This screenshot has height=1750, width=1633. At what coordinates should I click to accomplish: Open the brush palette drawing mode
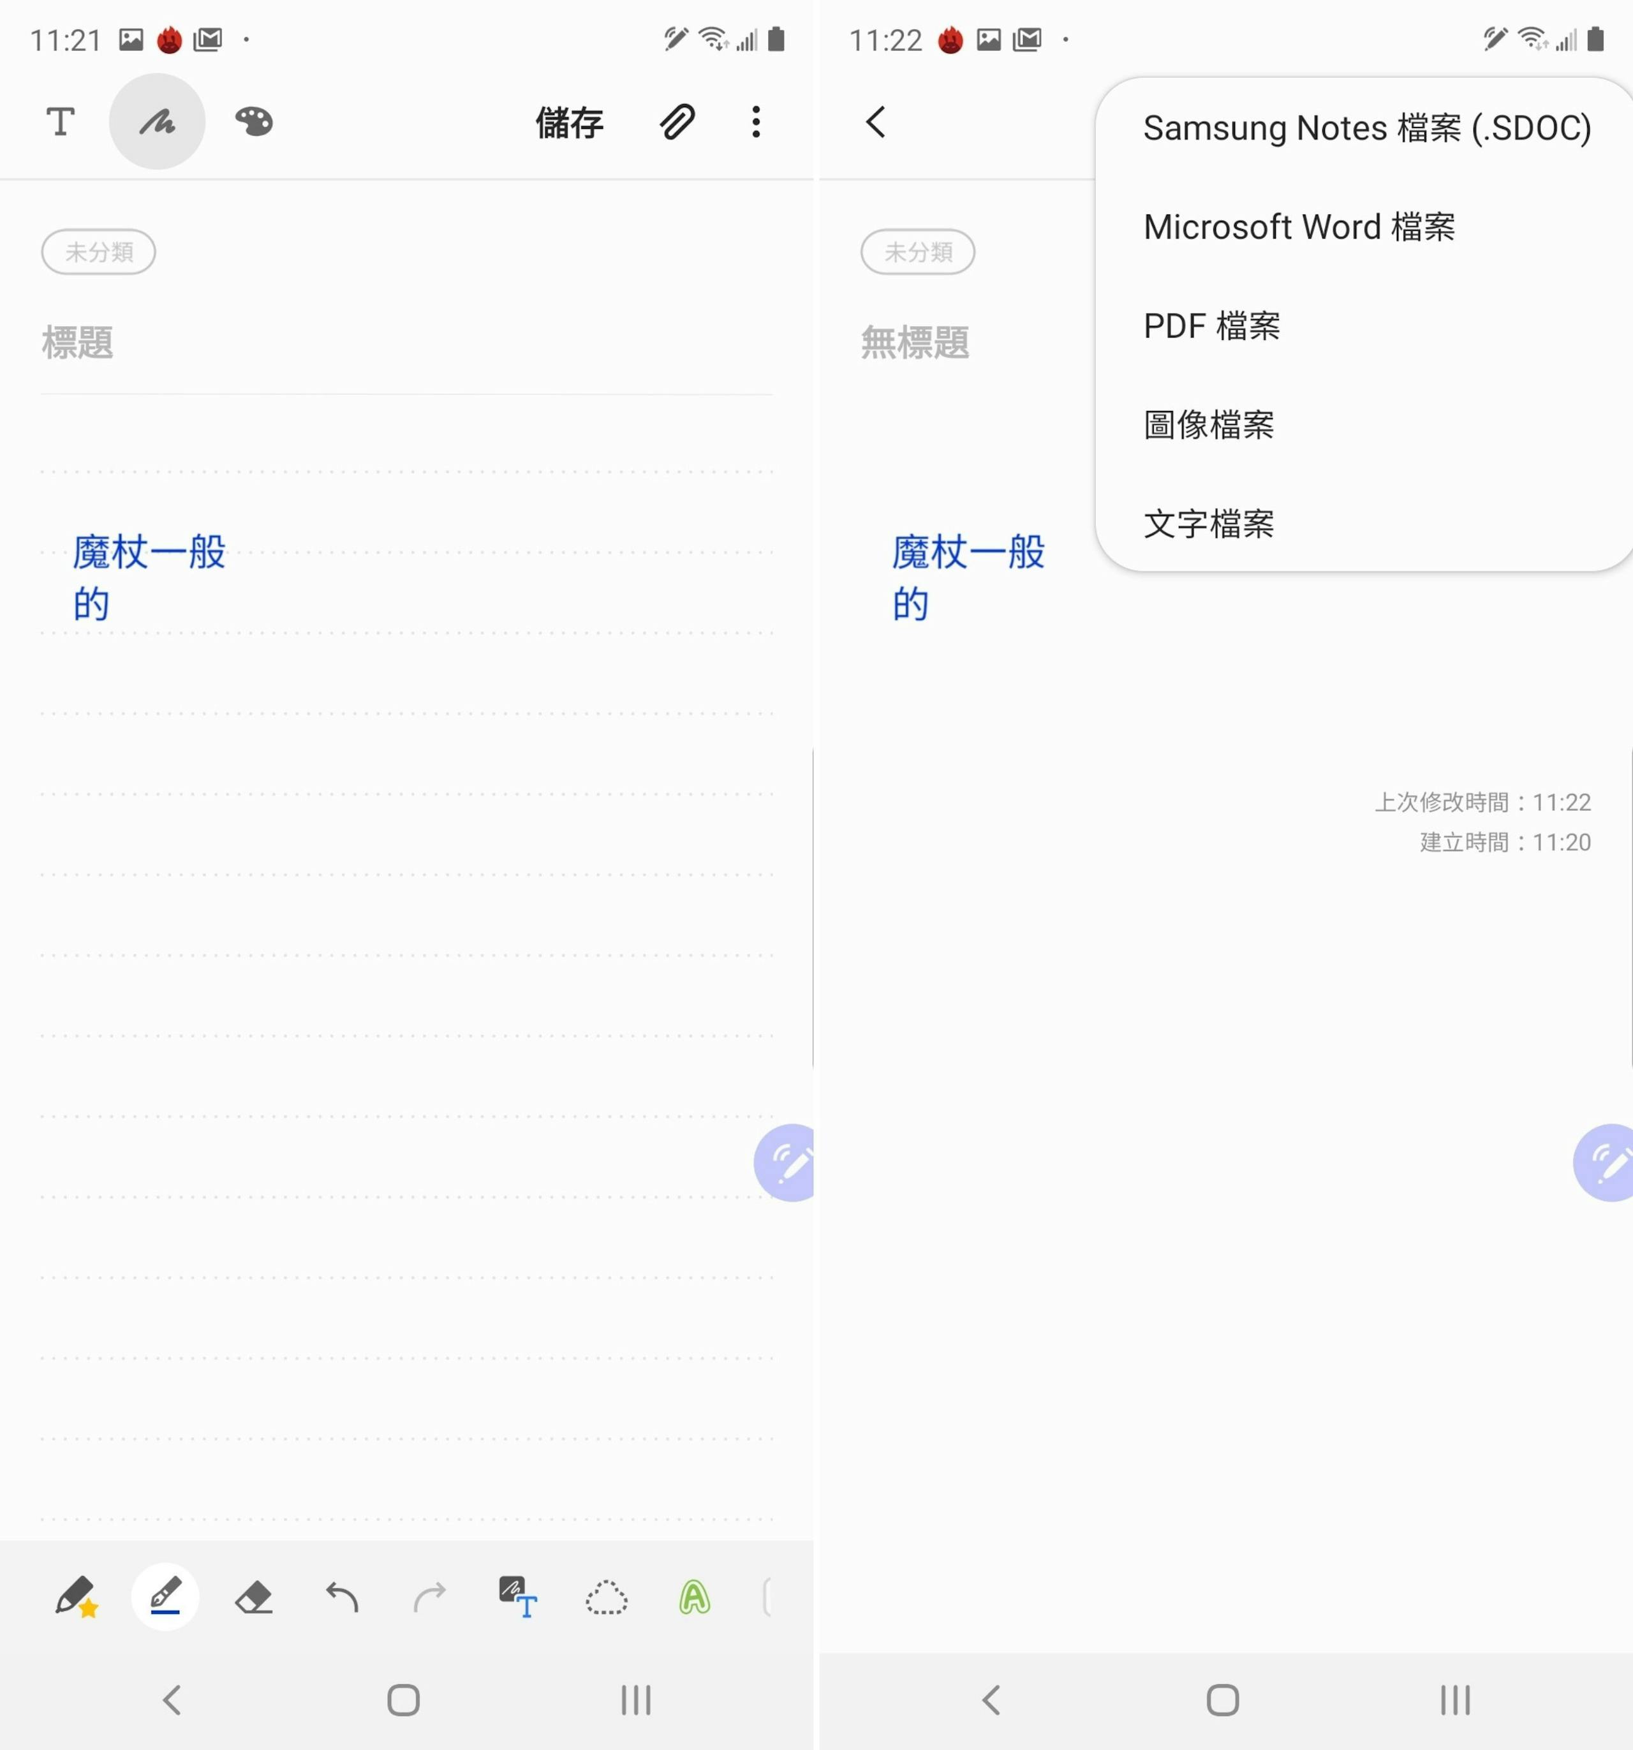pyautogui.click(x=253, y=121)
